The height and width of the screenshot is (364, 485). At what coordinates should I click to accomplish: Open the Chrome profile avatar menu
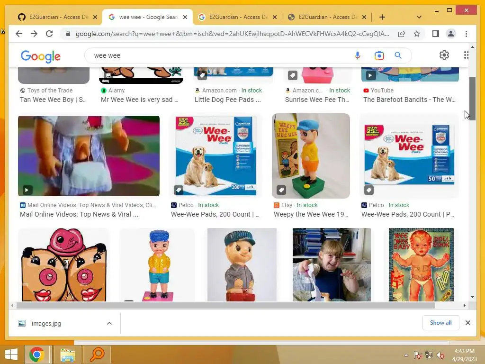click(451, 34)
